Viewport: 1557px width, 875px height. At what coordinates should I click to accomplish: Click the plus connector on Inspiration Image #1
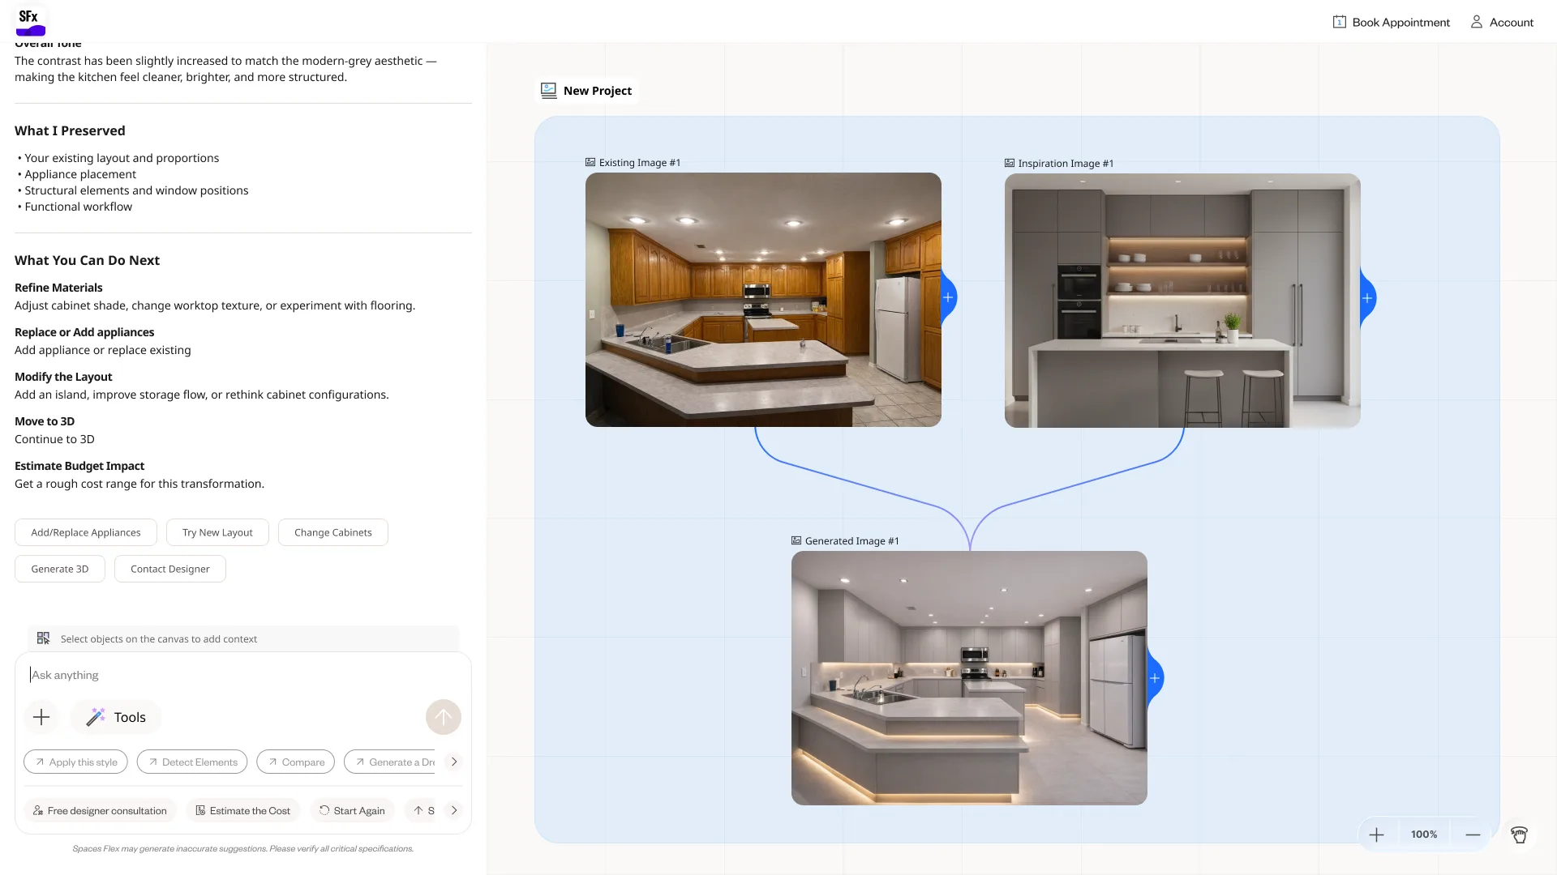tap(1367, 298)
